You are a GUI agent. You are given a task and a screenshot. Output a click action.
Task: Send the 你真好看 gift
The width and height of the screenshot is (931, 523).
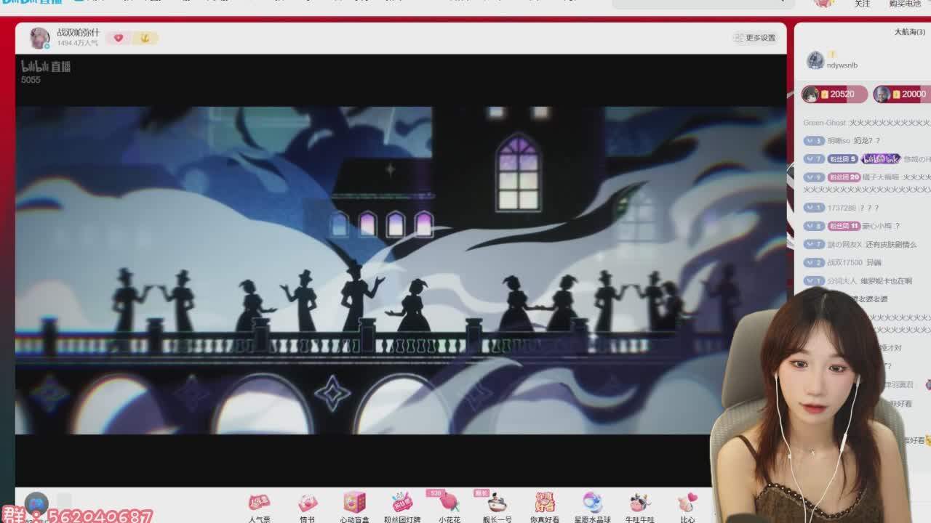pos(544,508)
